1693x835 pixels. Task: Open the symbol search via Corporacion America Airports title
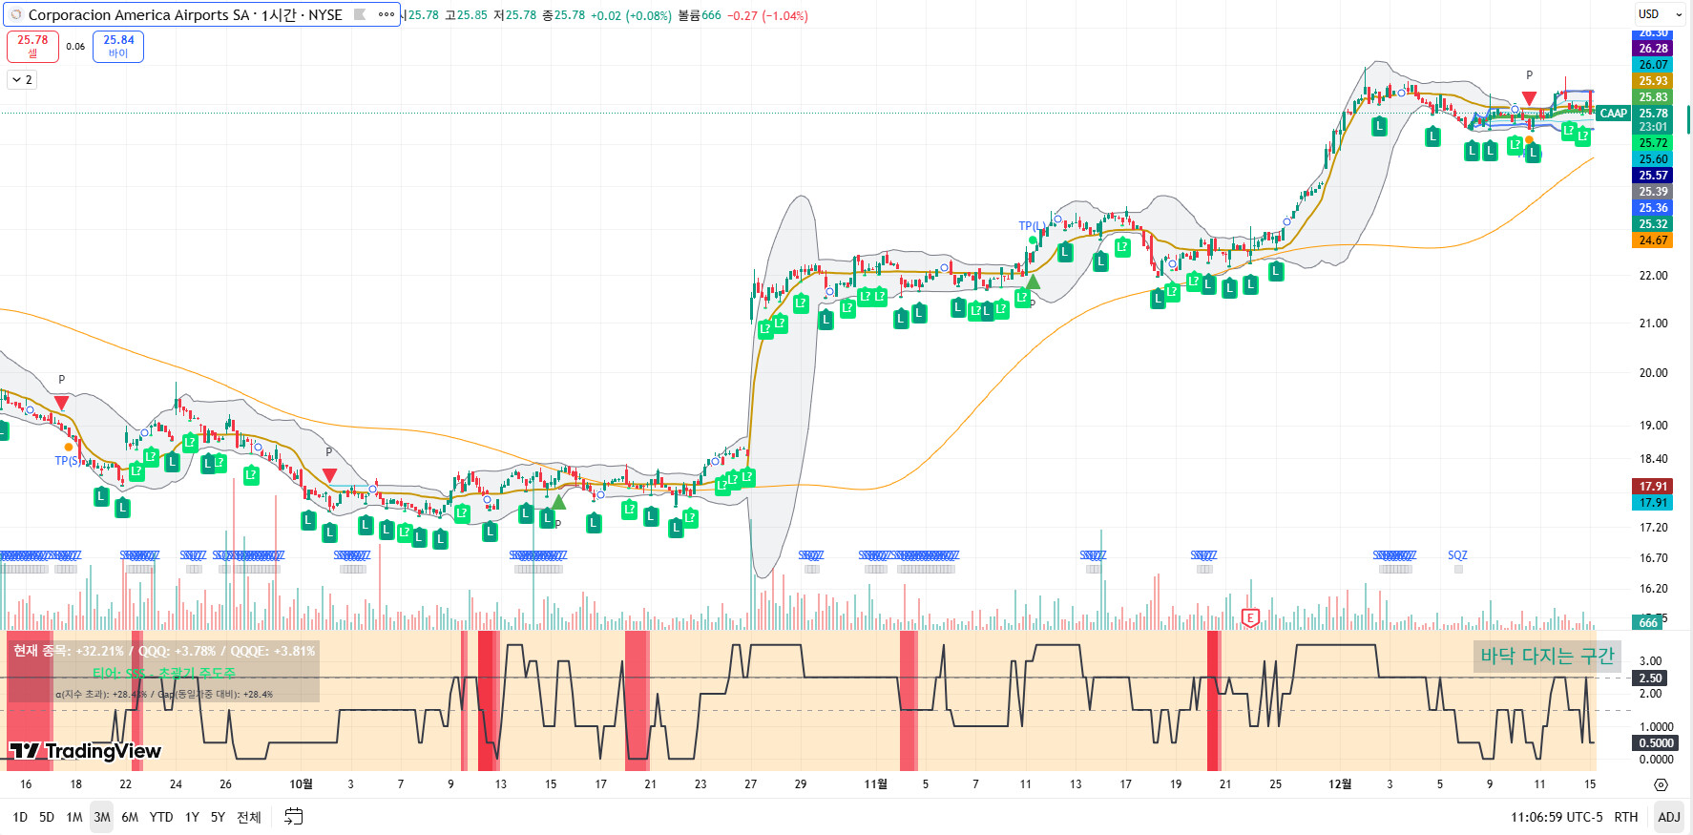(x=185, y=14)
